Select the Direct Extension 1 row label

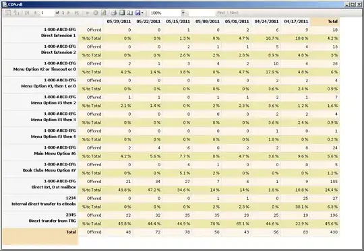pyautogui.click(x=58, y=36)
